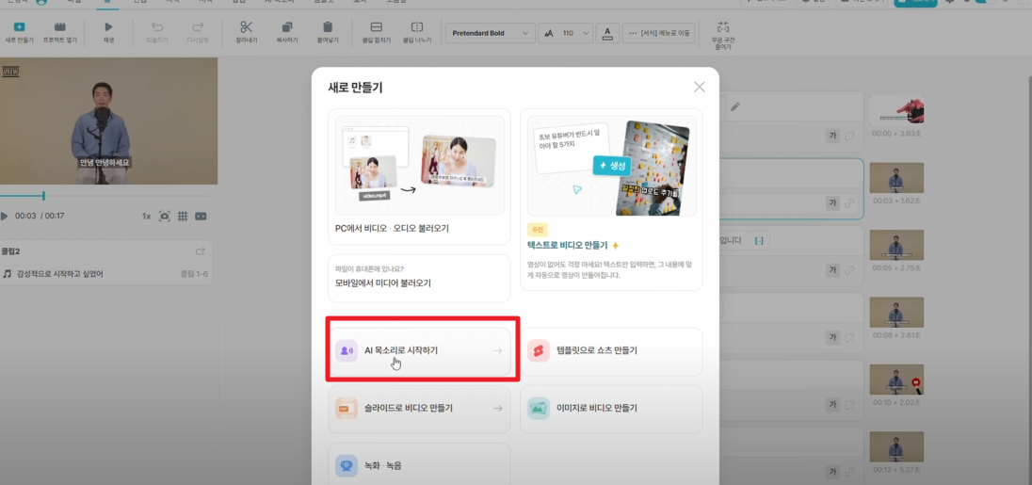The width and height of the screenshot is (1032, 485).
Task: Click the green image icon
Action: pos(539,409)
